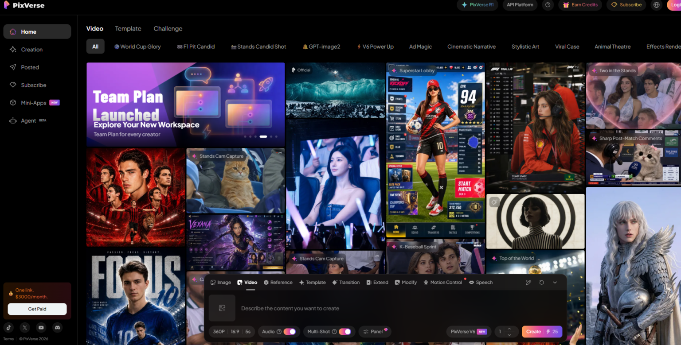Switch to the Template tab at top
Screen dimensions: 681x345
tap(128, 28)
